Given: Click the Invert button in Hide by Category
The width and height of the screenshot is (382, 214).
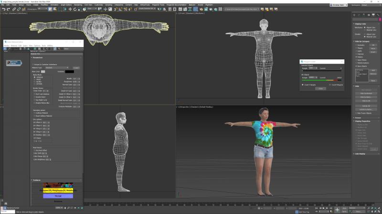Looking at the screenshot, I should 373,52.
